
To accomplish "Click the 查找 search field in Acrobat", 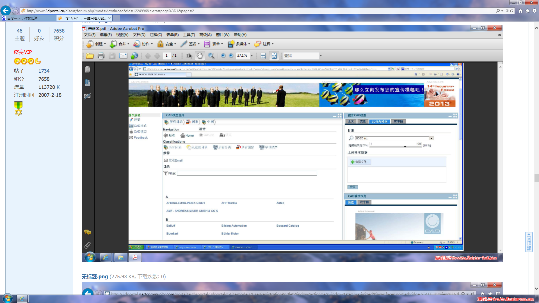I will (301, 56).
